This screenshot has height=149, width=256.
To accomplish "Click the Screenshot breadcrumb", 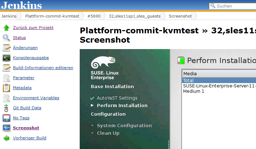I will tap(180, 16).
